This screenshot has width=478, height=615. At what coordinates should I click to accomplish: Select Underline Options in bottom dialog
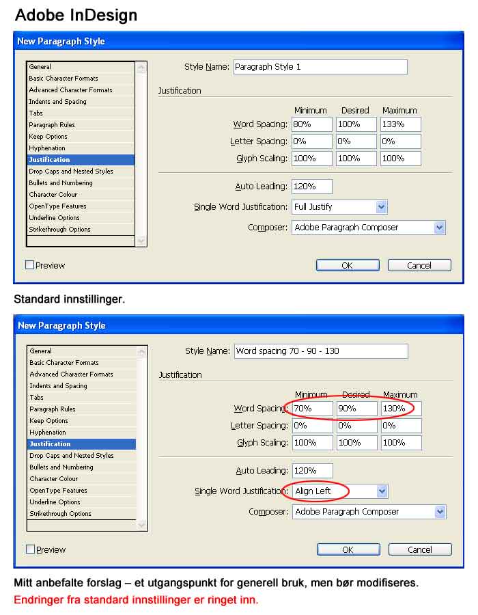pos(82,502)
